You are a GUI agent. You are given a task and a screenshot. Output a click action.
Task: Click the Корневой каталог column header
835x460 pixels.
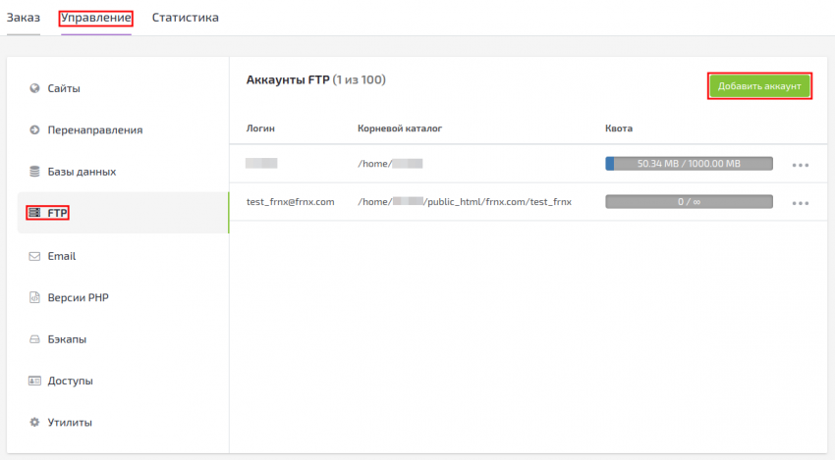coord(400,128)
